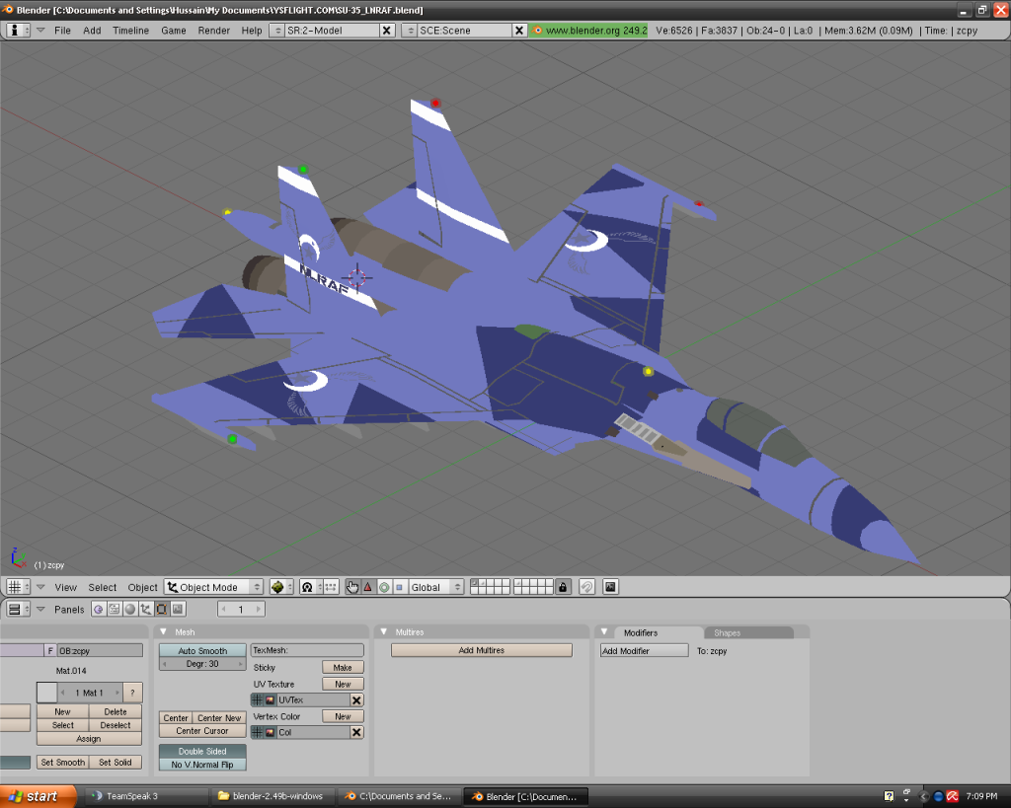Select the scale manipulator square icon
This screenshot has height=808, width=1011.
(399, 587)
